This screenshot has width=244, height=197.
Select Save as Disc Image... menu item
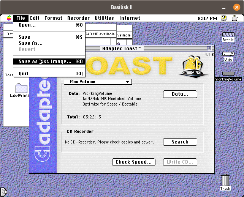coord(49,61)
